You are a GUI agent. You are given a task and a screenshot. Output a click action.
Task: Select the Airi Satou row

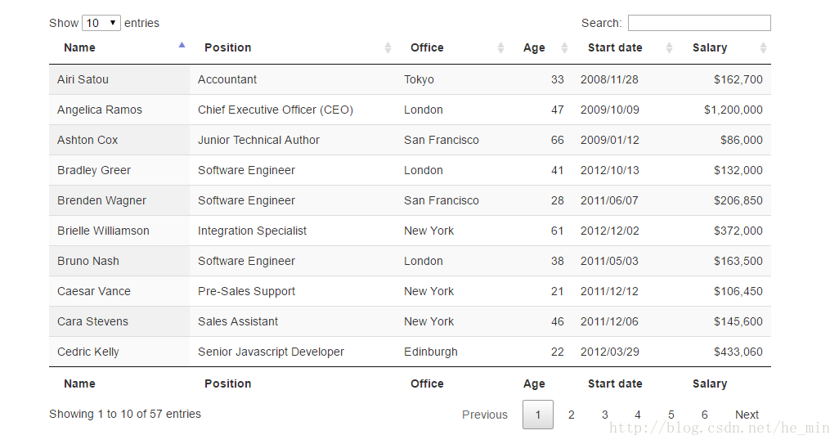[83, 79]
